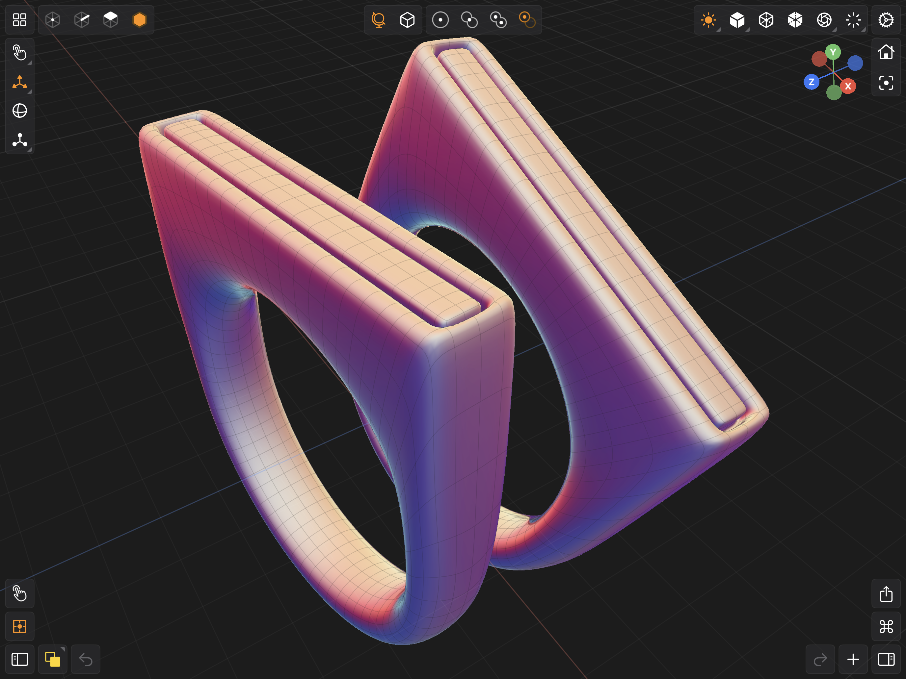This screenshot has width=906, height=679.
Task: Toggle the orange snapping target icon
Action: (x=20, y=627)
